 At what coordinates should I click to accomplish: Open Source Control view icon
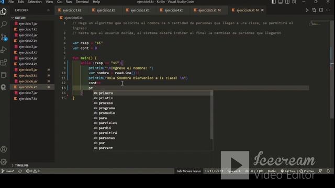(4, 37)
